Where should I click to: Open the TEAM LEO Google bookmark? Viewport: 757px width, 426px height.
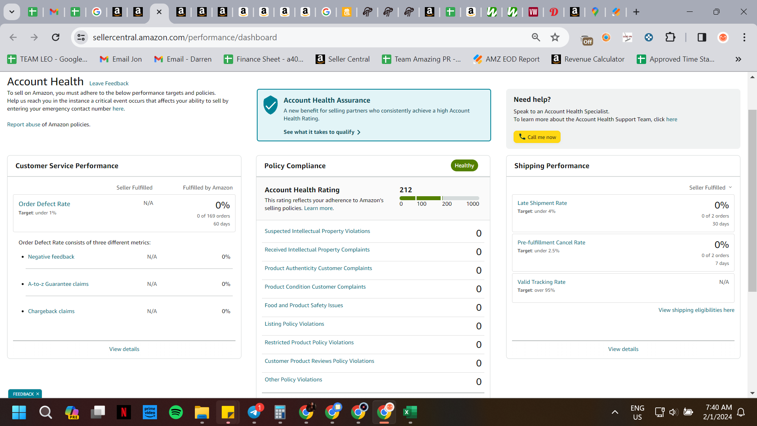(47, 59)
